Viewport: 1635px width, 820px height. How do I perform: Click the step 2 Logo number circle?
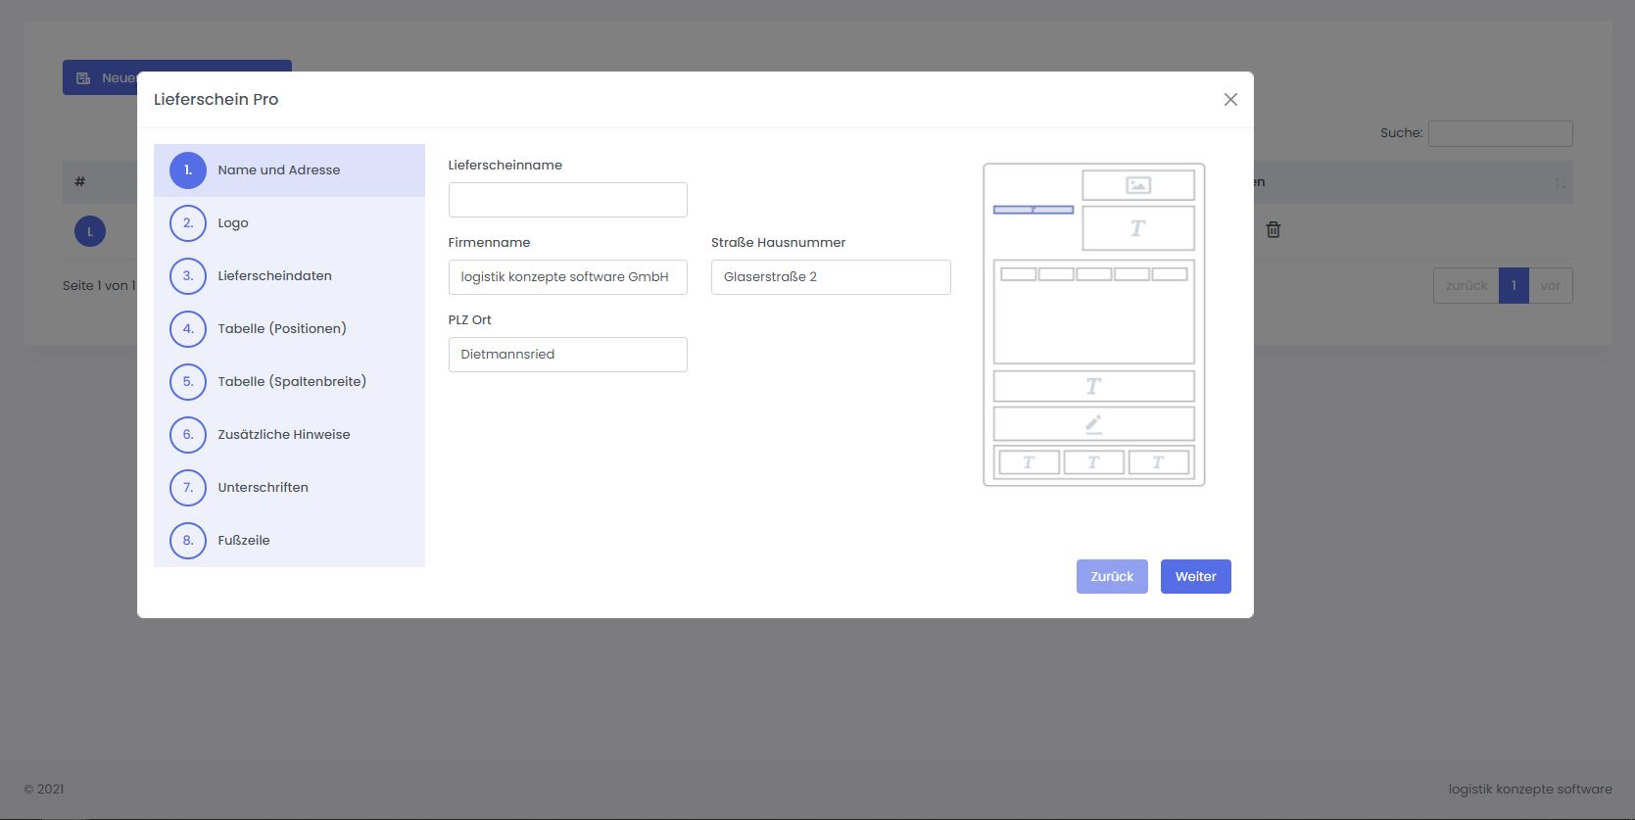tap(188, 223)
